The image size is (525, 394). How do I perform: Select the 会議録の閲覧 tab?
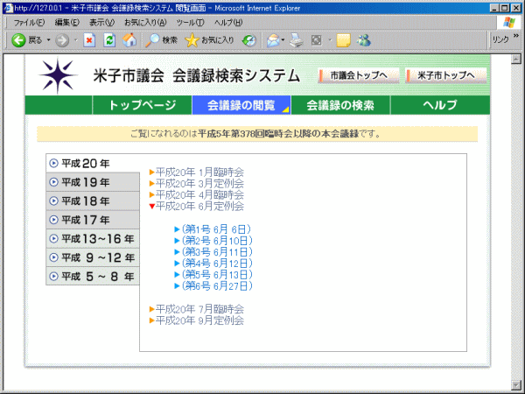click(x=241, y=105)
